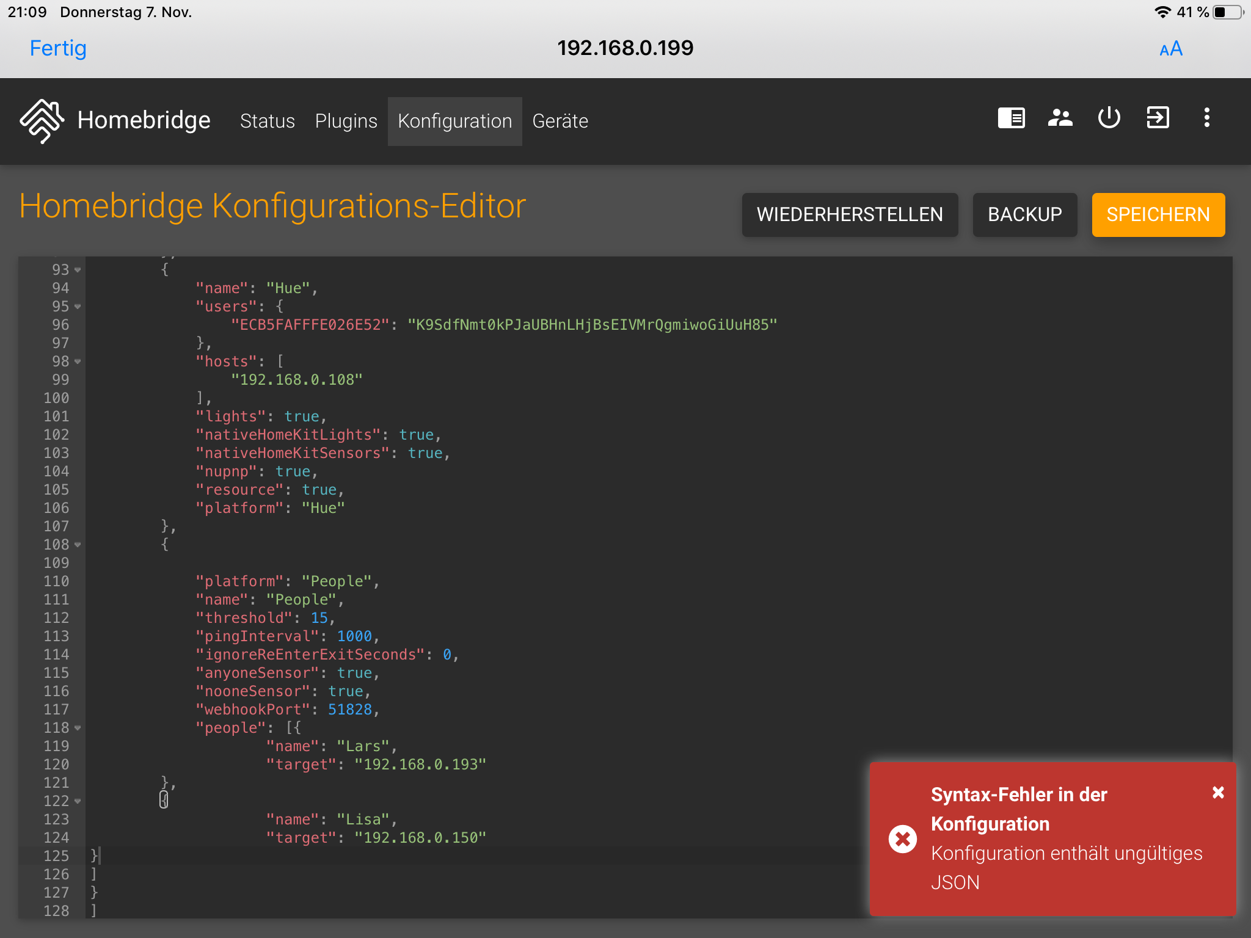
Task: Fold the hosts array at line 98
Action: click(x=78, y=362)
